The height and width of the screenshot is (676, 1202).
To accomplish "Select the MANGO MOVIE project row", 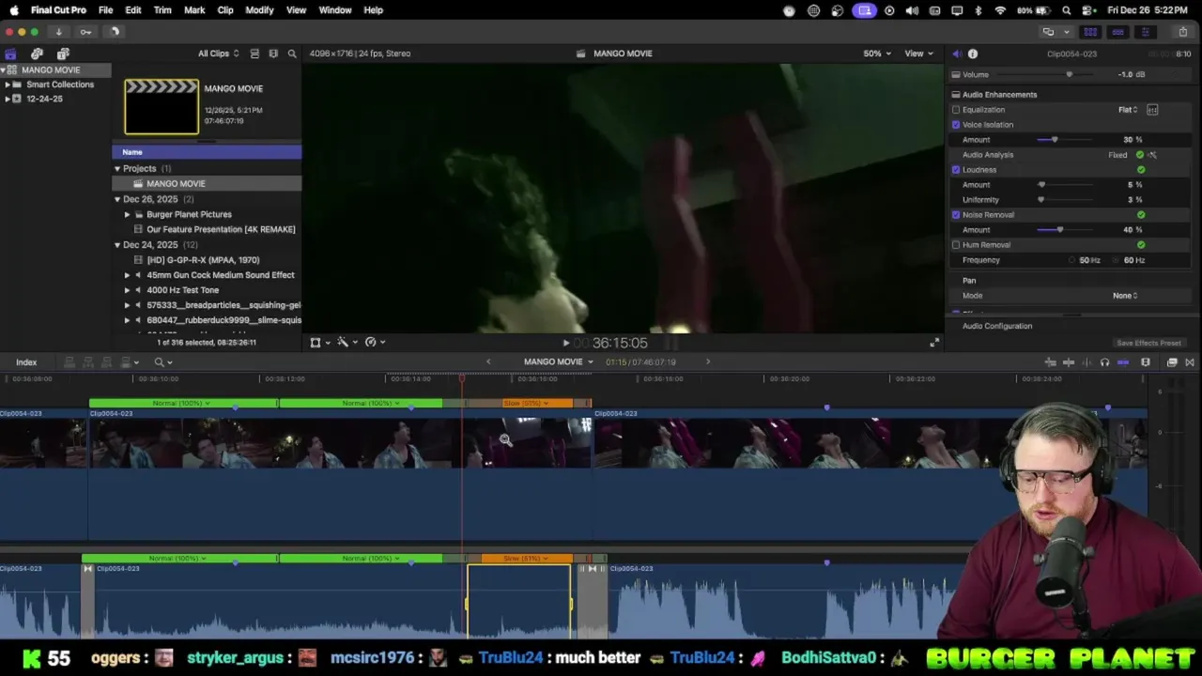I will [x=207, y=184].
